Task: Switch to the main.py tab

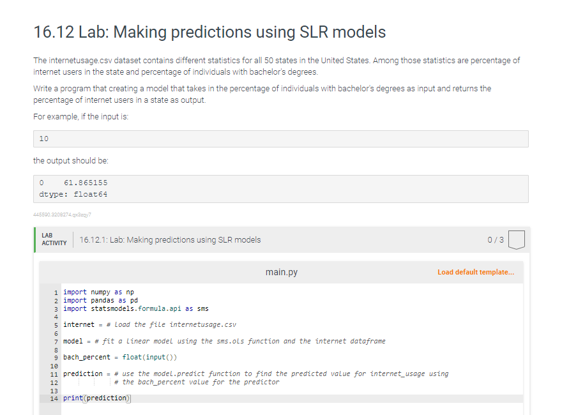Action: click(281, 271)
